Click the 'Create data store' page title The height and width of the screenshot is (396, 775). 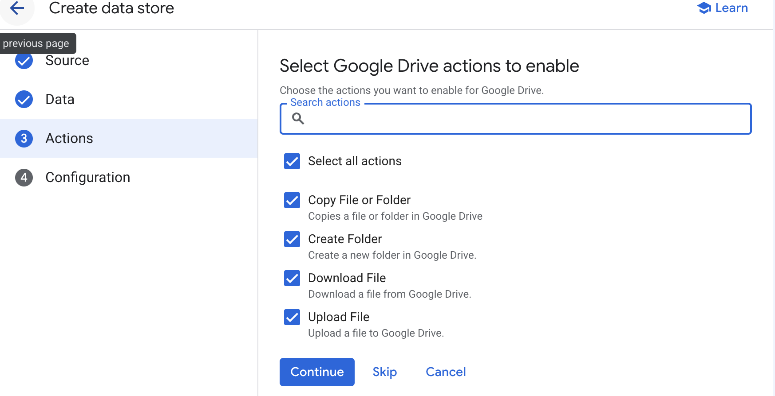coord(111,8)
